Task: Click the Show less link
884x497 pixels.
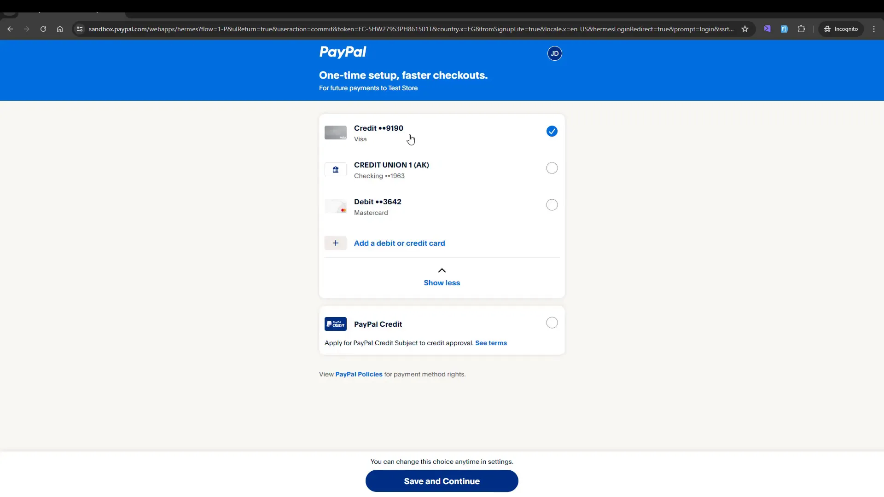Action: click(442, 283)
